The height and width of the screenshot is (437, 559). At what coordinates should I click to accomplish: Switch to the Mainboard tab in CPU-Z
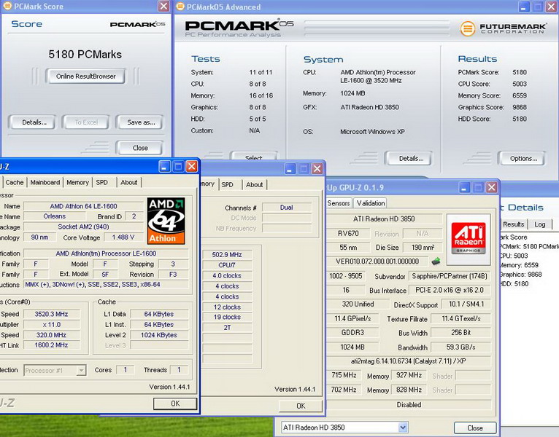coord(45,182)
